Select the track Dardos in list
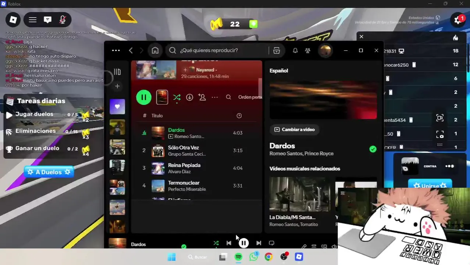 click(x=197, y=133)
